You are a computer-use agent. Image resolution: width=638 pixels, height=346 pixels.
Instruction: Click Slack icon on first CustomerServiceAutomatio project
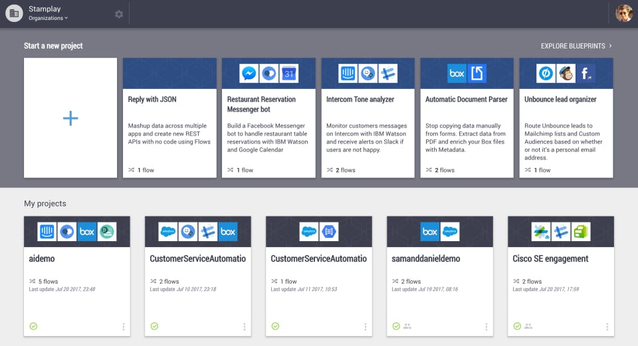208,232
